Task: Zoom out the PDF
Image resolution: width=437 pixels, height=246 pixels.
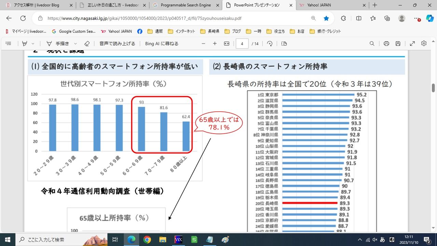Action: tap(203, 43)
